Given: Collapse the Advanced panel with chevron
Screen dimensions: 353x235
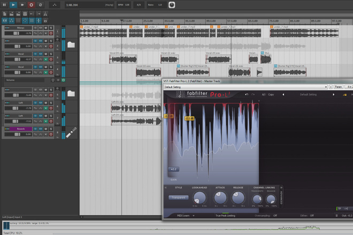Looking at the screenshot, I should (x=281, y=187).
